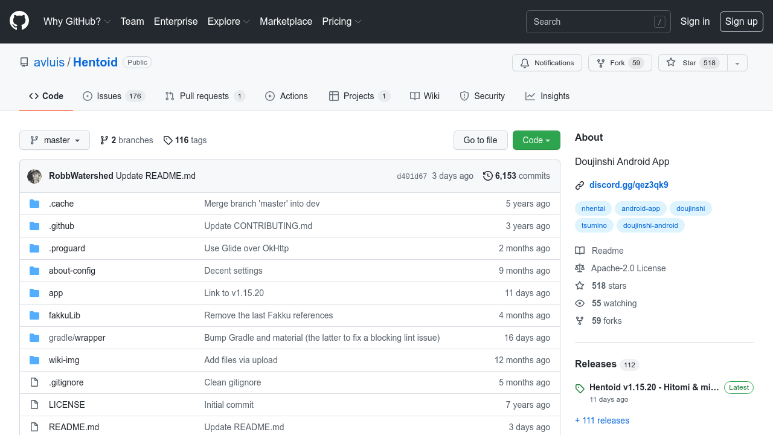
Task: Click the Readme book icon in About
Action: coord(580,251)
